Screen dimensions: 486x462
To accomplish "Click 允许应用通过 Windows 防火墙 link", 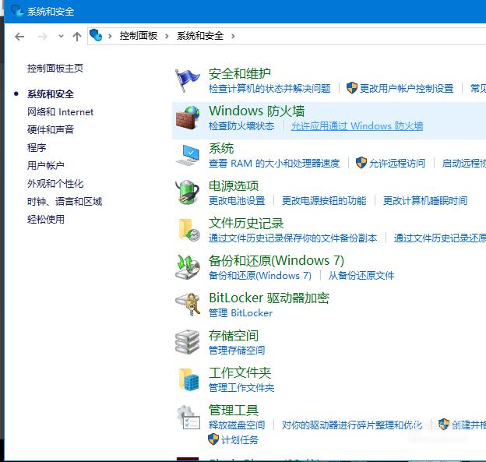I will [x=357, y=126].
